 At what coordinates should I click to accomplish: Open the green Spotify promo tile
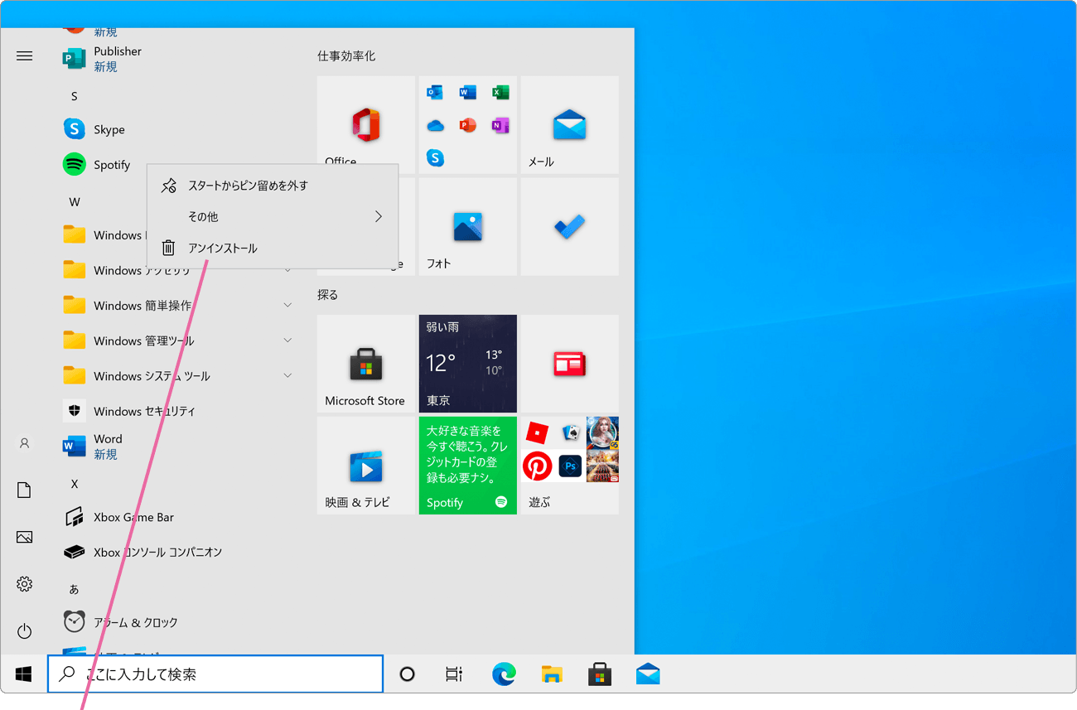click(x=467, y=466)
